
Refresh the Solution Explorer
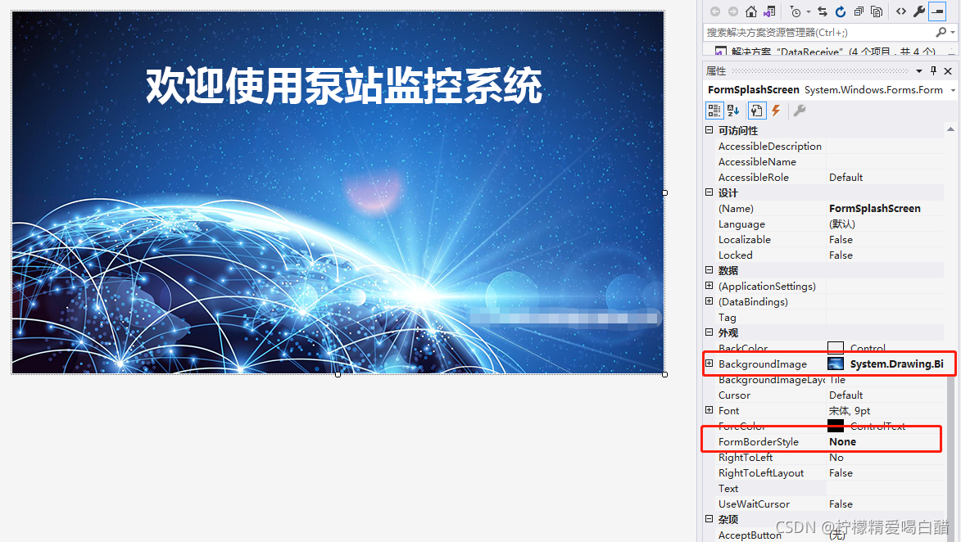[841, 11]
